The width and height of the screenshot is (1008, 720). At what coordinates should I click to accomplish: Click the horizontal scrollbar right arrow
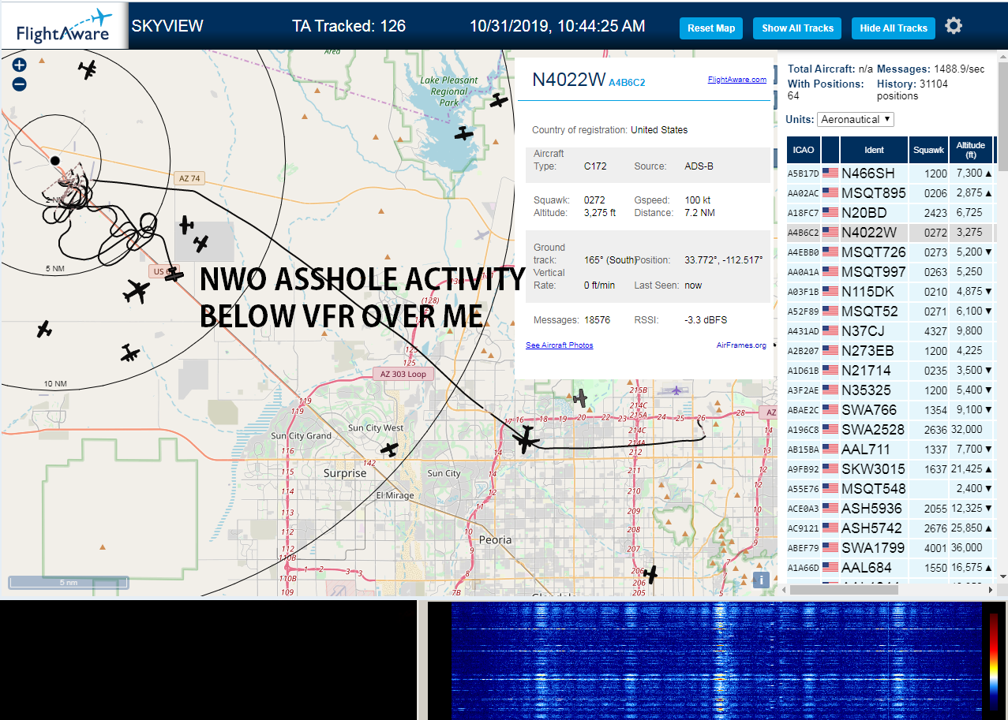991,589
